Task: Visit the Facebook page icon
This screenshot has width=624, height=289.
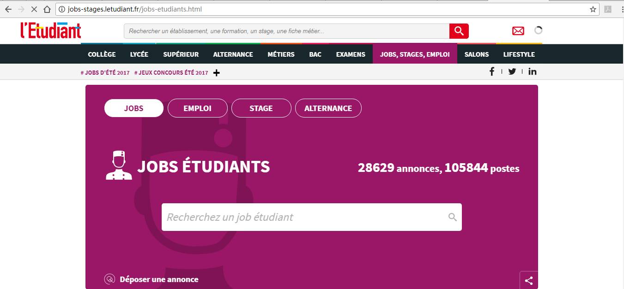Action: [492, 71]
